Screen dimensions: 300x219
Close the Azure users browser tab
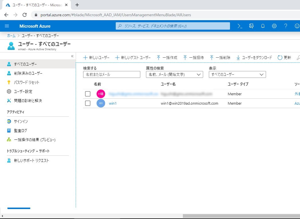(66, 5)
